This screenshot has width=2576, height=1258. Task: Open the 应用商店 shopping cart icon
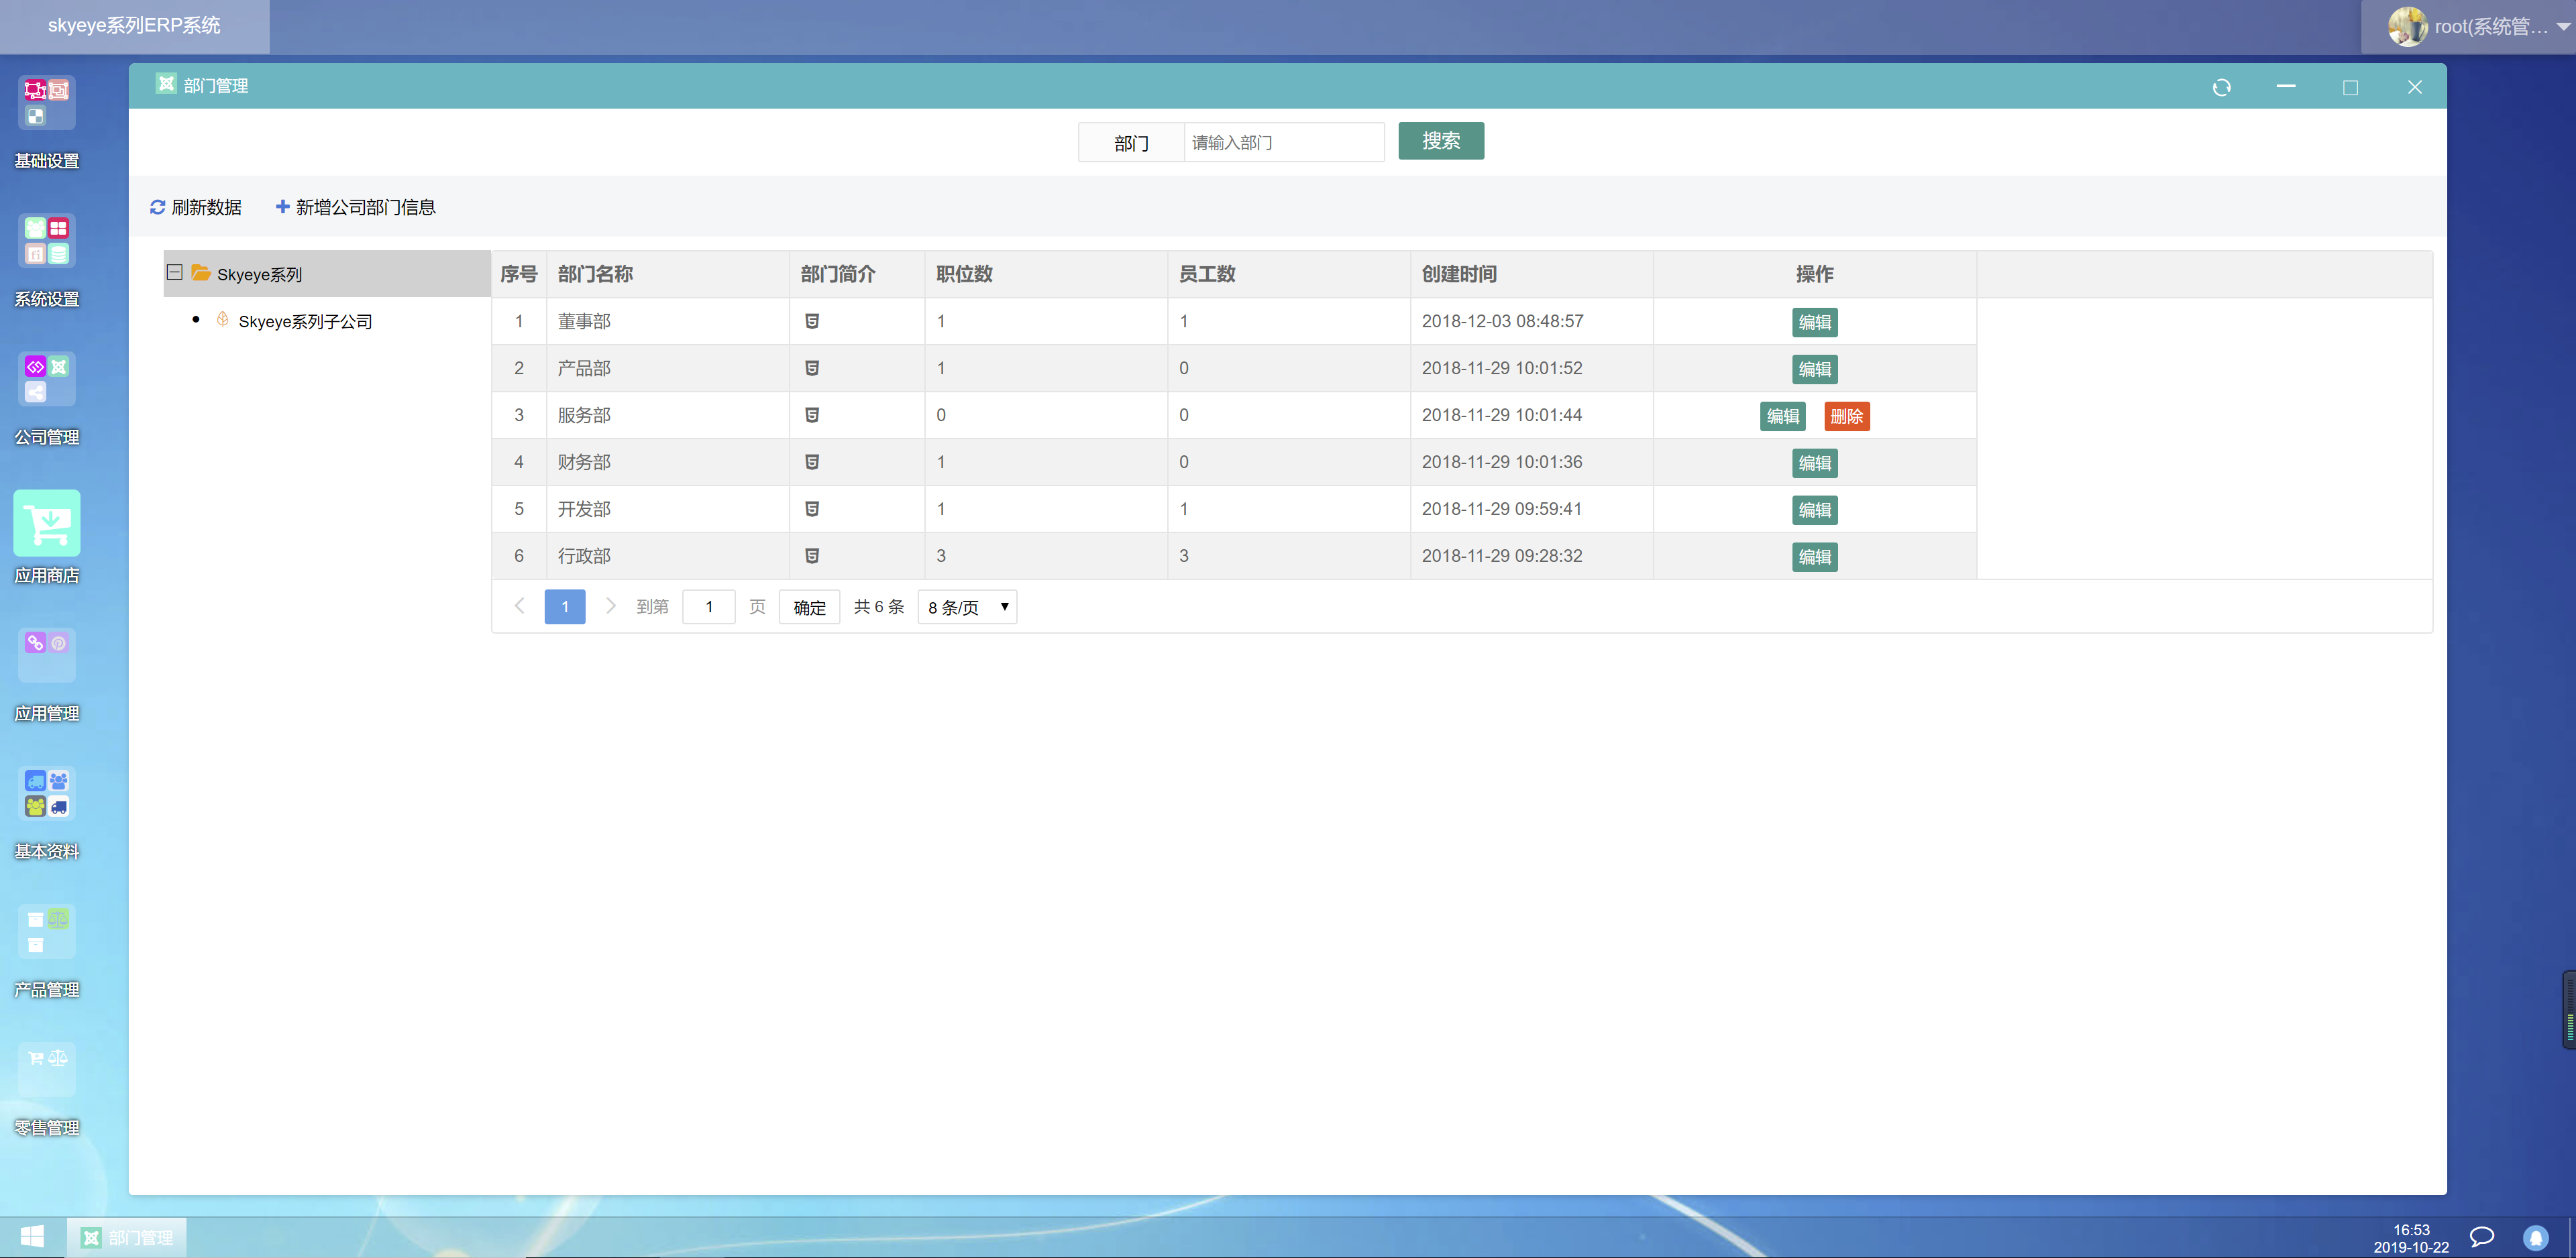point(46,522)
